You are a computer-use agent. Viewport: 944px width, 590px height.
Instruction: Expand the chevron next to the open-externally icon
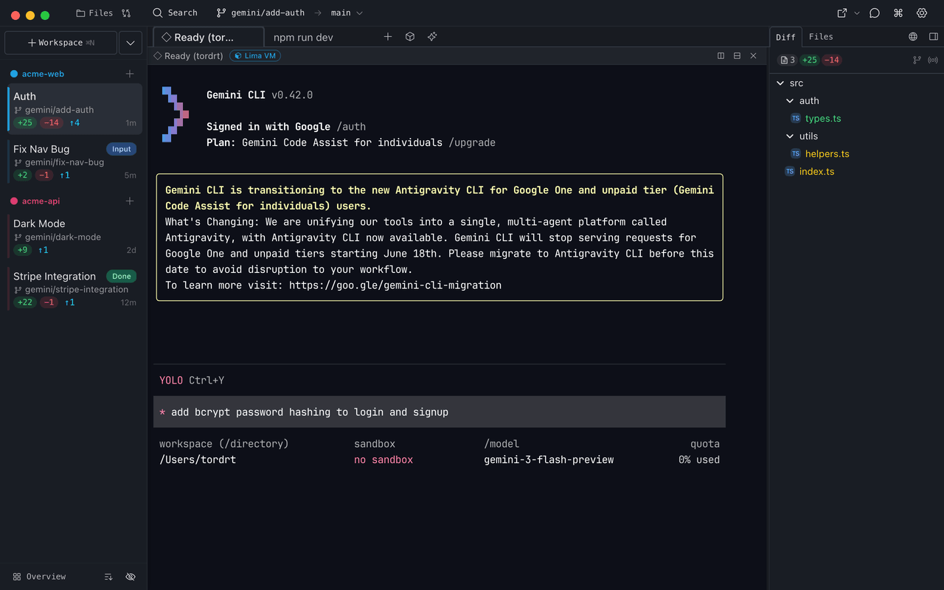click(856, 13)
